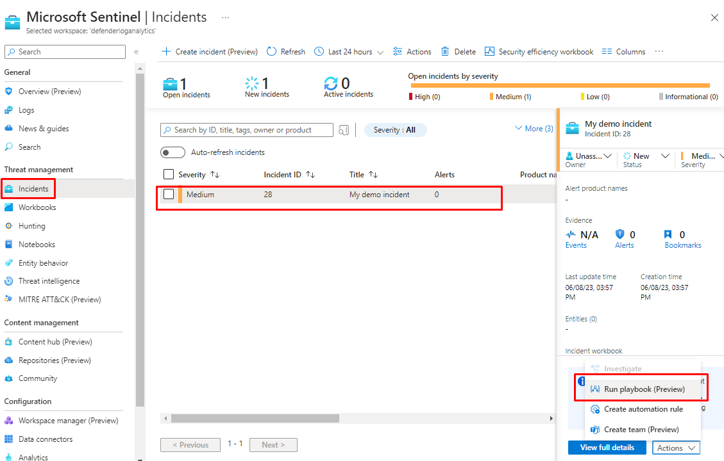Open Security efficiency workbook
The width and height of the screenshot is (724, 461).
[x=539, y=52]
